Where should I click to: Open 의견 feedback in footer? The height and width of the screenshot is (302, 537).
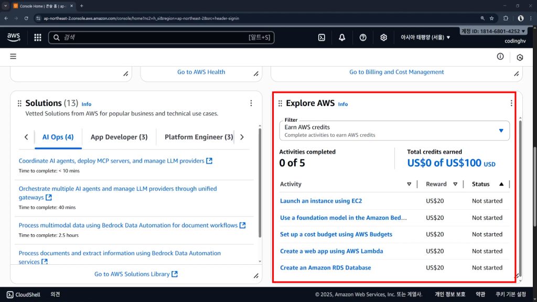pyautogui.click(x=55, y=295)
